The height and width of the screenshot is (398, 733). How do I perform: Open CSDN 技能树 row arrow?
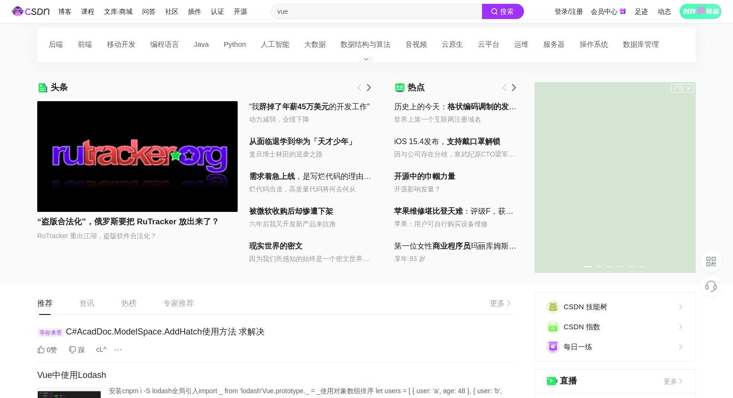pyautogui.click(x=681, y=307)
